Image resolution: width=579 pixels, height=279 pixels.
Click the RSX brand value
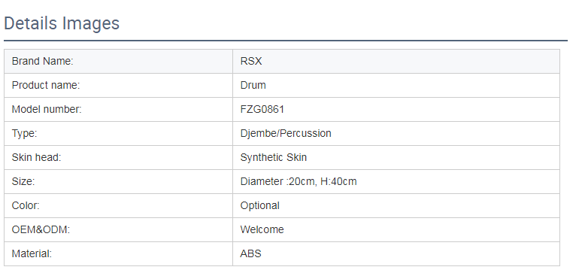(x=251, y=62)
